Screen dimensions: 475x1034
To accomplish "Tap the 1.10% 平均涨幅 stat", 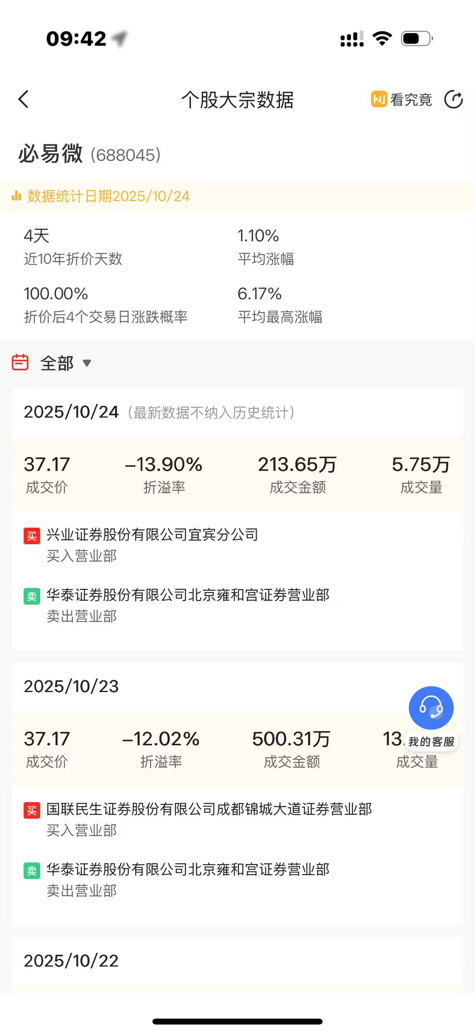I will pyautogui.click(x=266, y=246).
